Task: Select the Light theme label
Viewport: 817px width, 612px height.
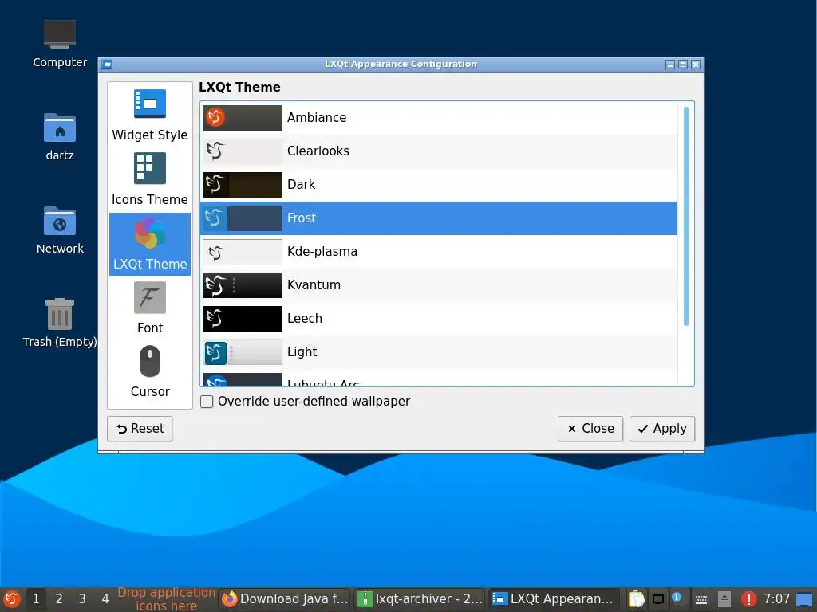Action: (302, 351)
